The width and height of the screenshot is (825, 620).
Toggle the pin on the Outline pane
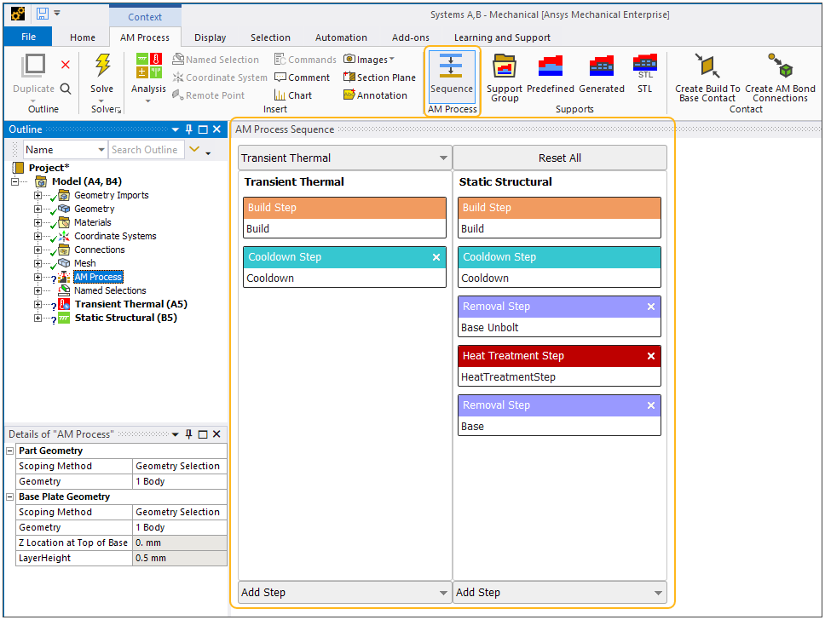coord(187,129)
